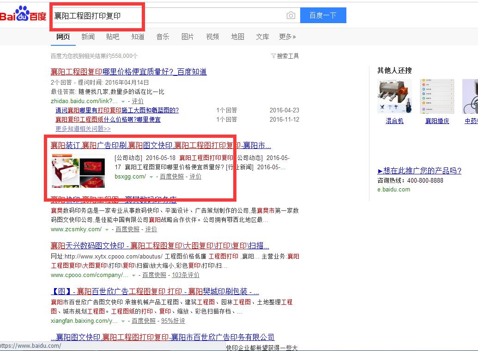This screenshot has height=351, width=478.
Task: Switch to the 图片 tab
Action: point(188,37)
